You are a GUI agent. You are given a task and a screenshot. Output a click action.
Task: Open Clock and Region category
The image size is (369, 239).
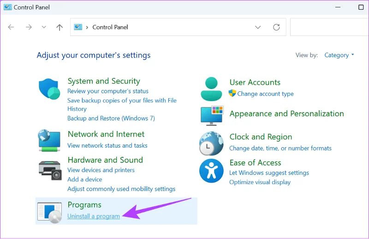coord(261,137)
